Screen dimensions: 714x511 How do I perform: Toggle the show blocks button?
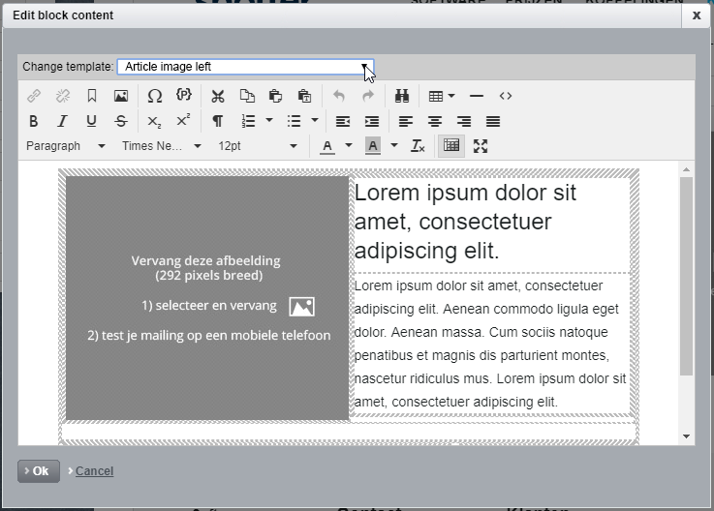tap(451, 146)
